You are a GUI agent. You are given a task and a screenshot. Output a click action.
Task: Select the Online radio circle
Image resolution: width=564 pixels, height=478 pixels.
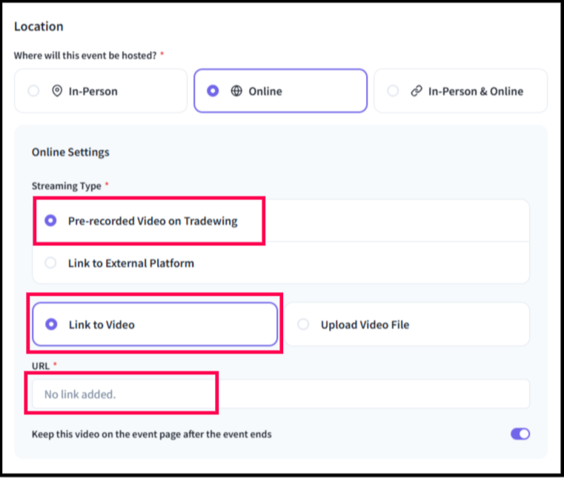pyautogui.click(x=213, y=91)
